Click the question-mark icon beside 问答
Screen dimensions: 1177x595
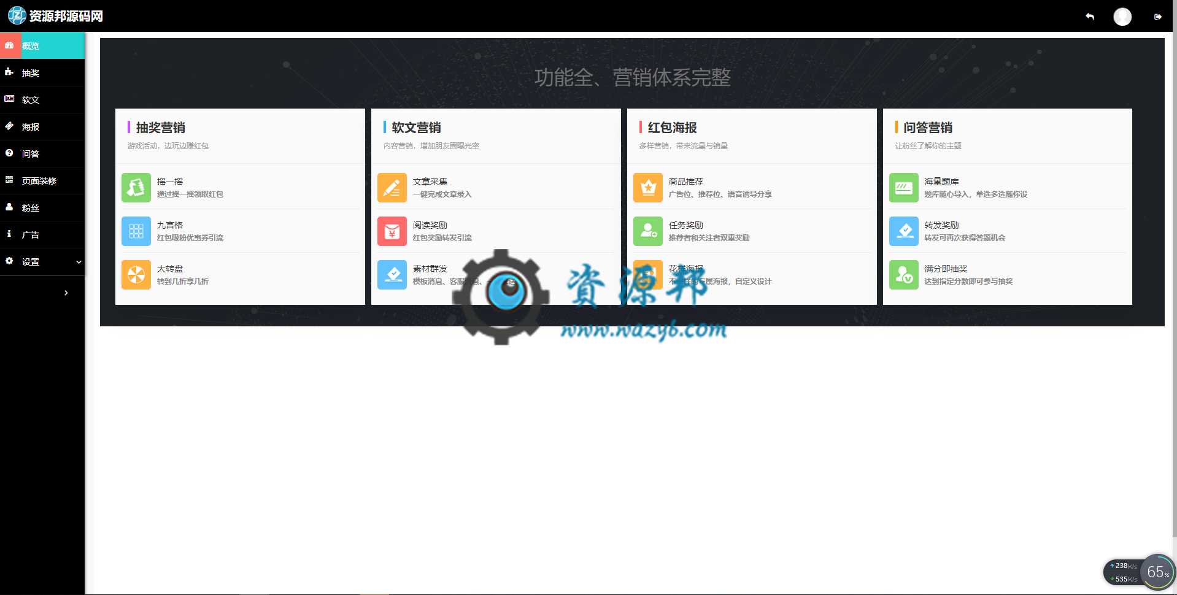click(9, 153)
